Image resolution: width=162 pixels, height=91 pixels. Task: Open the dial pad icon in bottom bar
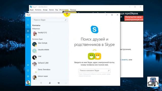[x=41, y=83]
